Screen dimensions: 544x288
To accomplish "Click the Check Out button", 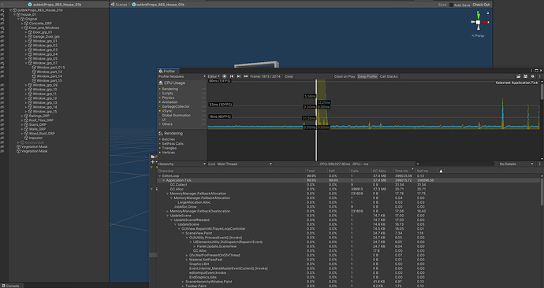I will pyautogui.click(x=481, y=5).
